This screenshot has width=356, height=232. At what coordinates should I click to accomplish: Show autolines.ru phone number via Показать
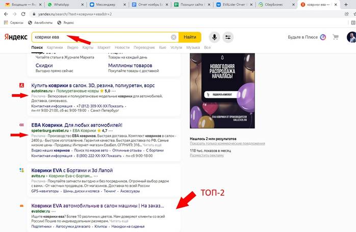(x=116, y=106)
